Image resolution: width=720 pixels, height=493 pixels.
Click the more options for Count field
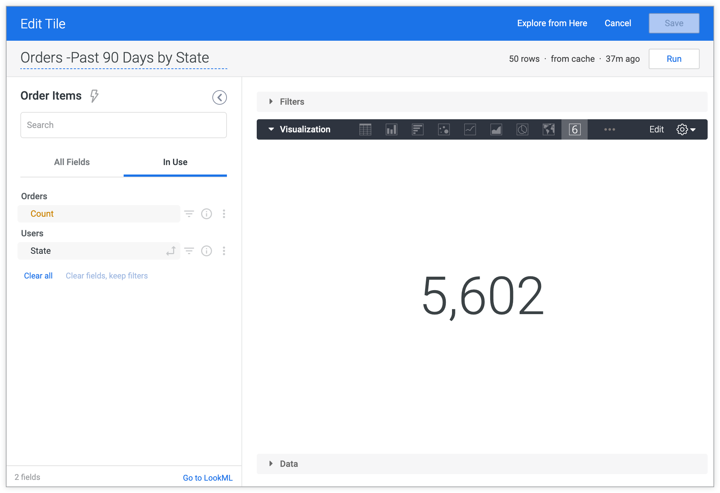tap(224, 213)
